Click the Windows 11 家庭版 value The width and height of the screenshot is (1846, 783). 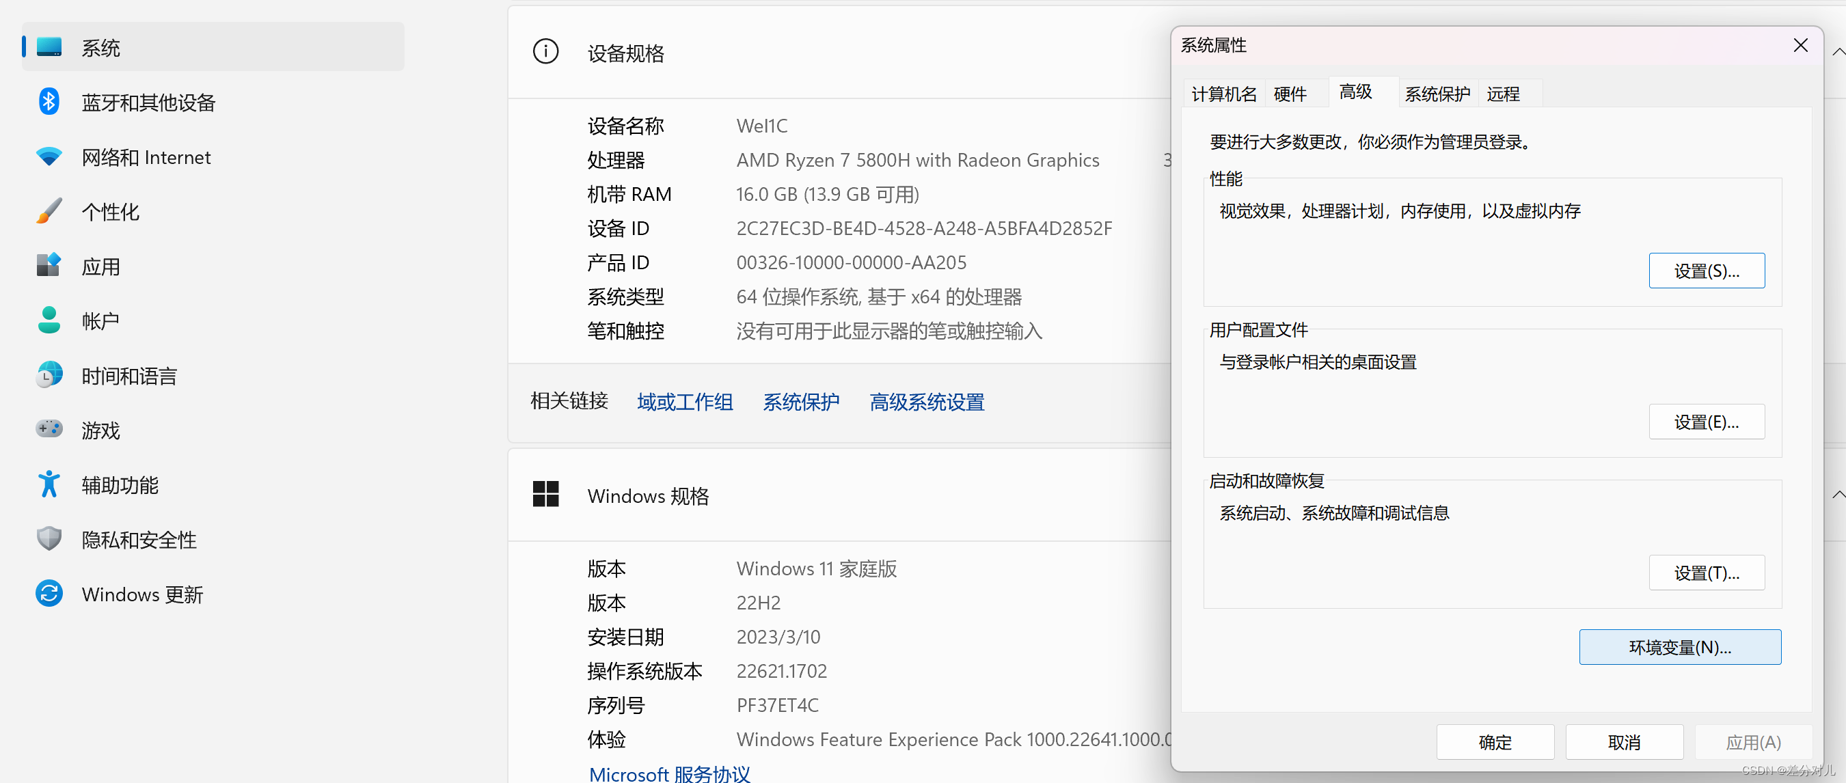click(x=816, y=569)
